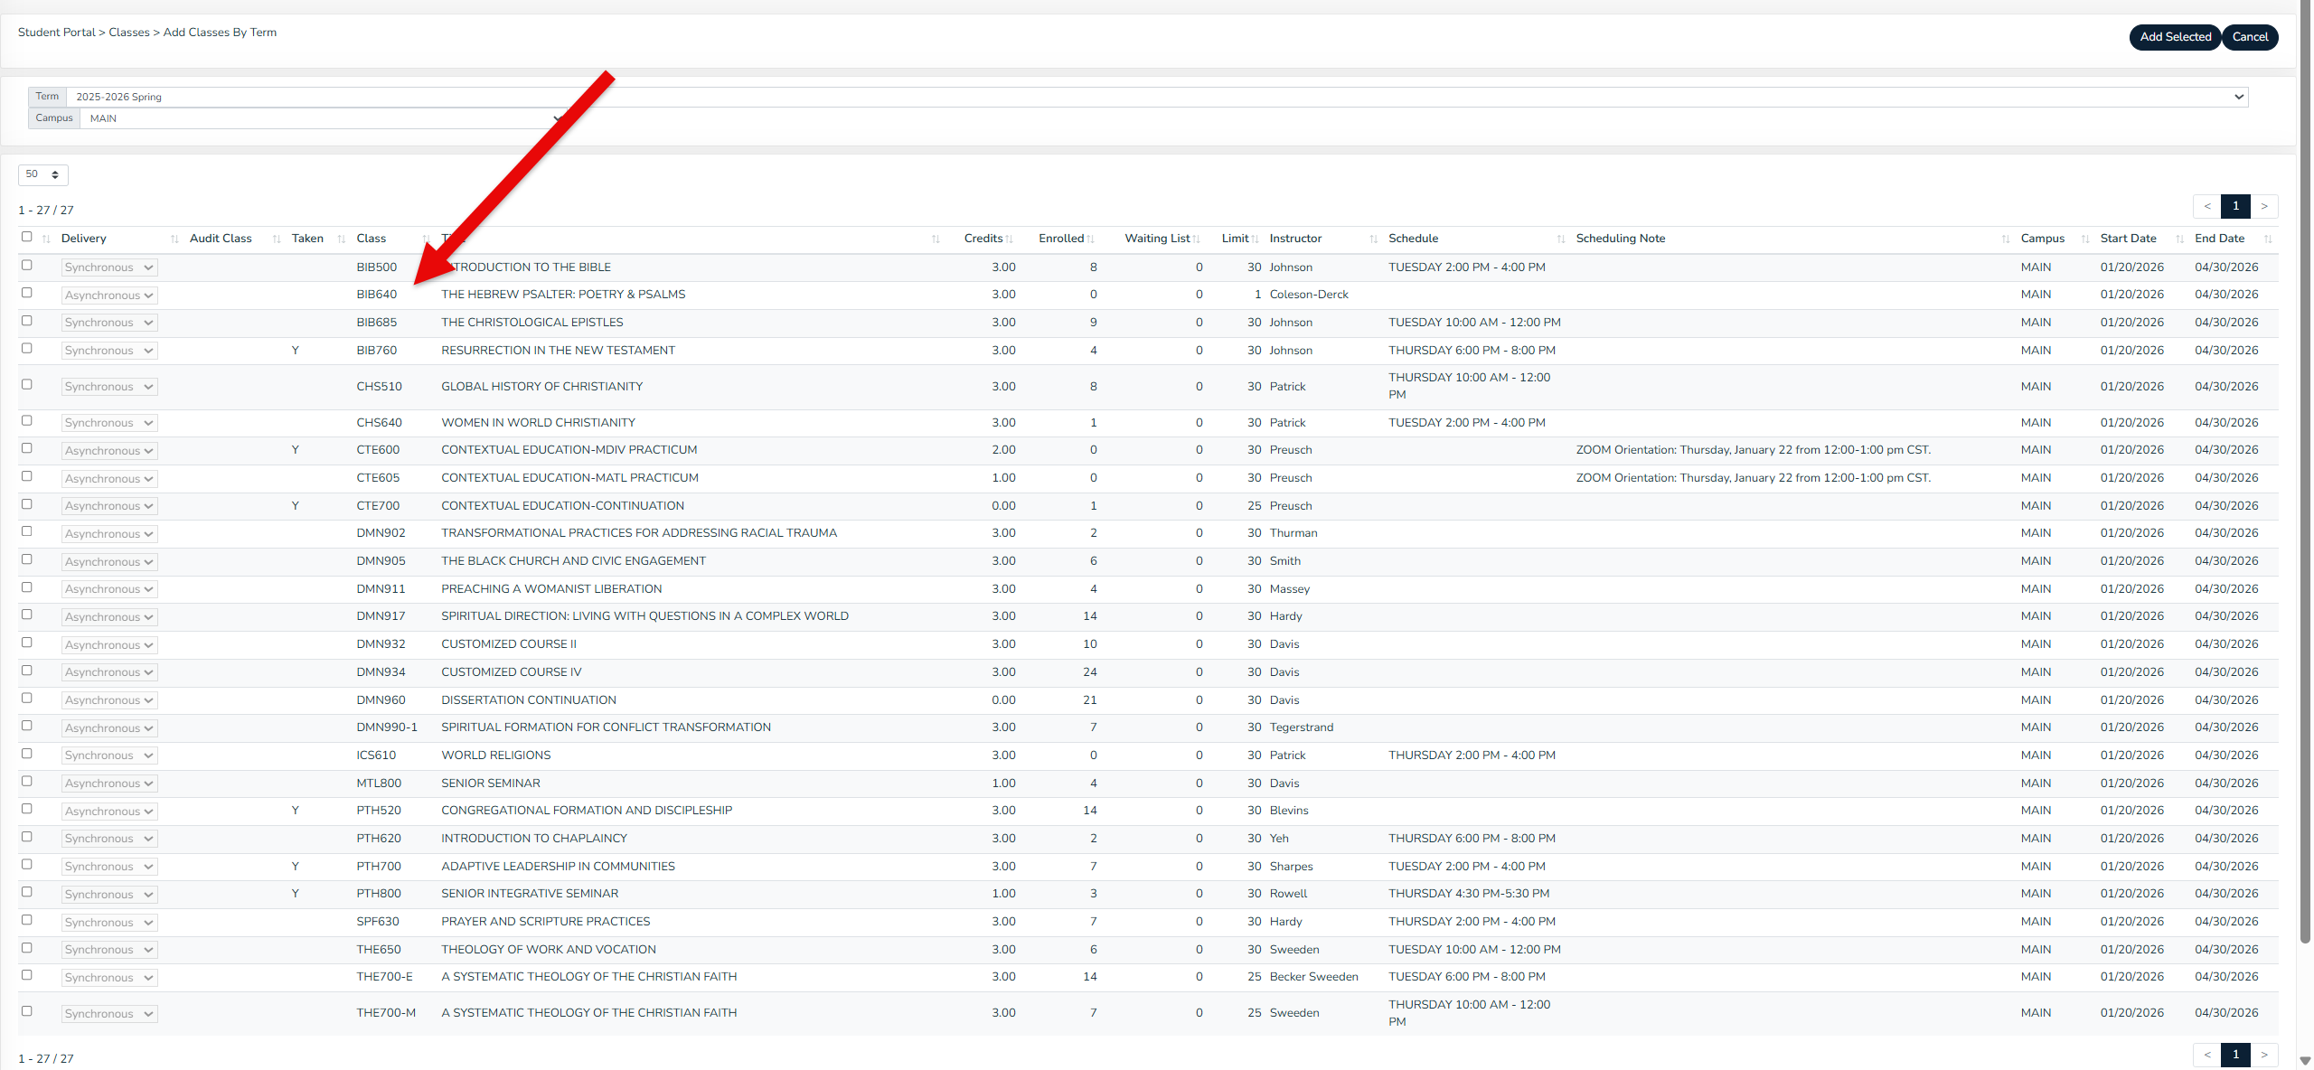Viewport: 2314px width, 1070px height.
Task: Click the sort icon next to End Date
Action: [x=2268, y=239]
